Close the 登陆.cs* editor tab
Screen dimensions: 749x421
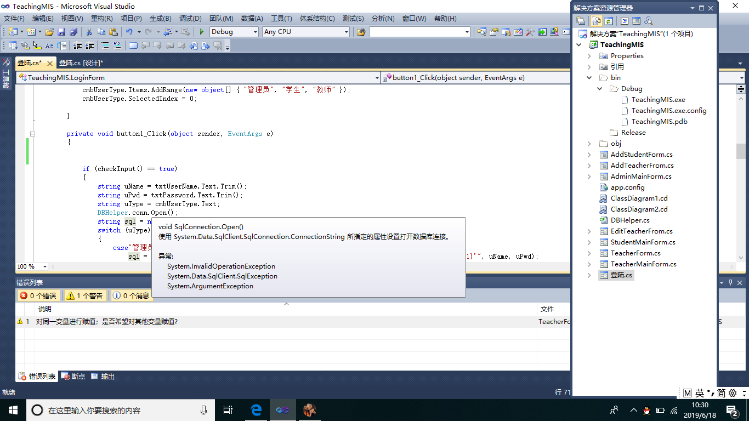(x=49, y=63)
